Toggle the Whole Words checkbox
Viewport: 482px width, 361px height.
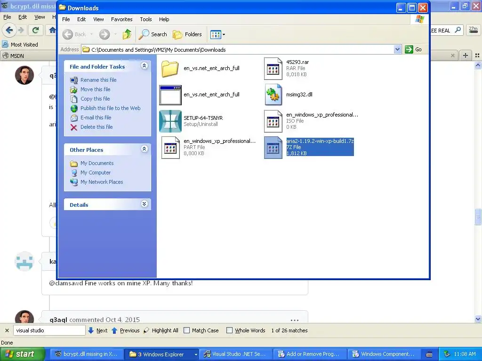[229, 330]
